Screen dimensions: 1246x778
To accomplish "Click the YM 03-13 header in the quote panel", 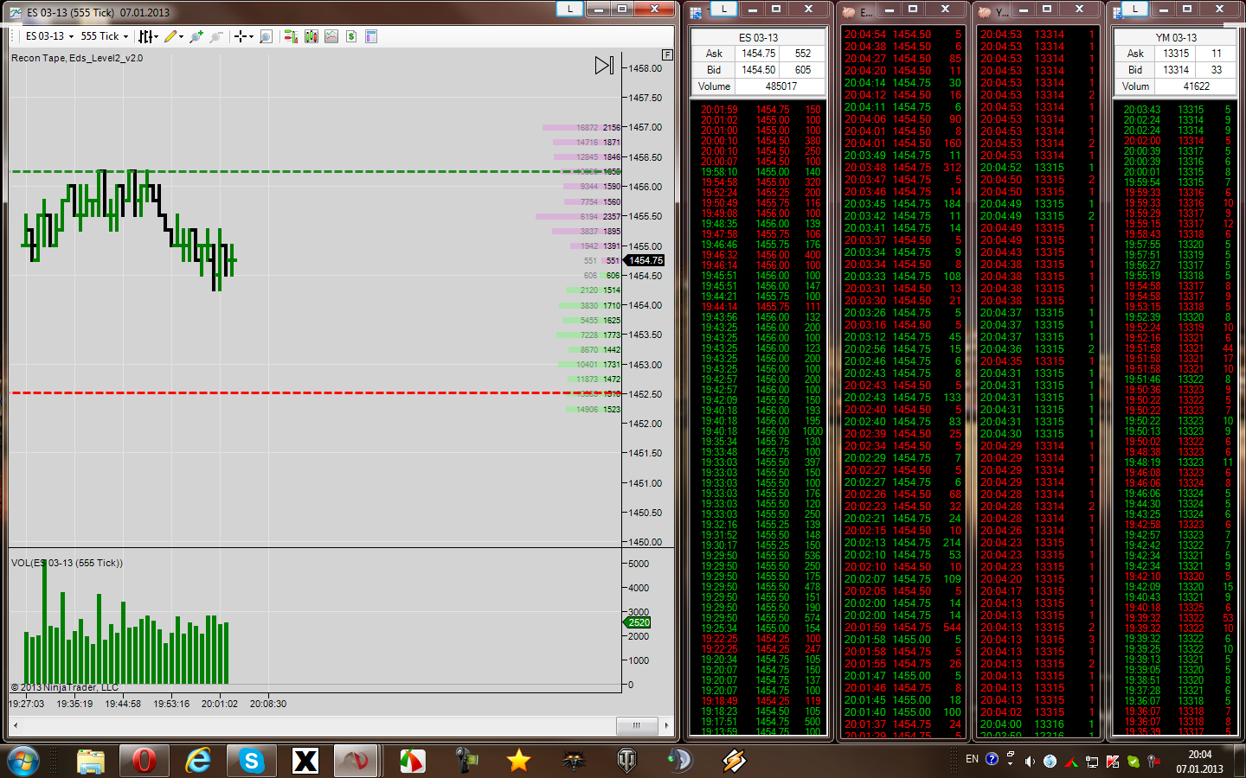I will point(1176,38).
